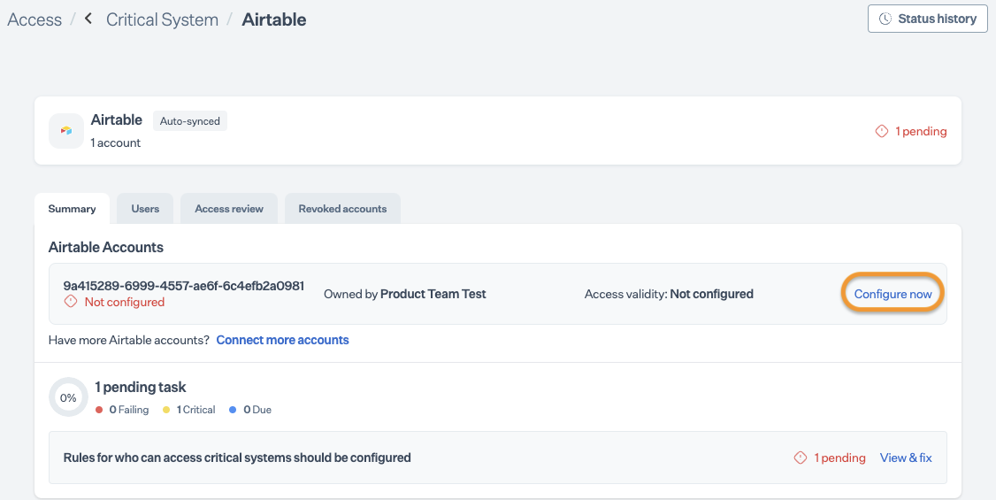
Task: Click '1 pending' in the rules row
Action: [x=839, y=458]
